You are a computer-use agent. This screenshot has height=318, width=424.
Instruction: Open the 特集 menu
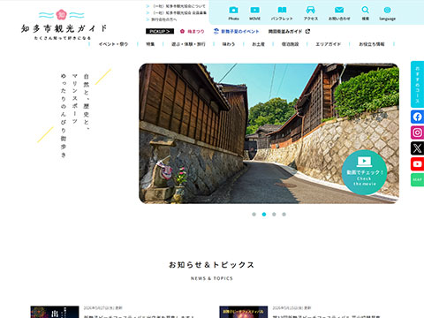point(150,44)
